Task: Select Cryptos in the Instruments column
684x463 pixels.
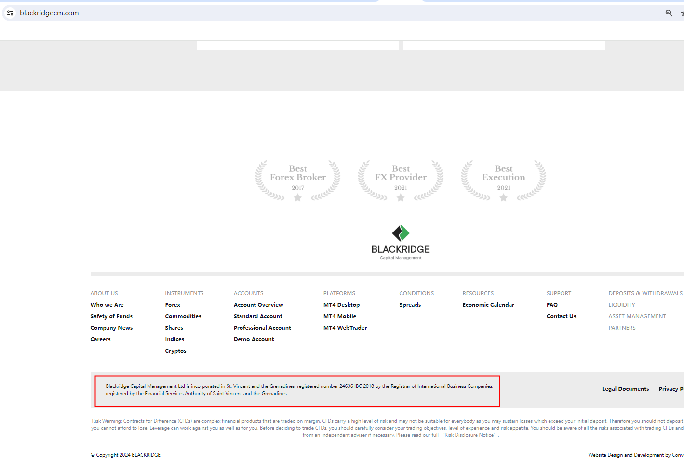Action: click(175, 351)
